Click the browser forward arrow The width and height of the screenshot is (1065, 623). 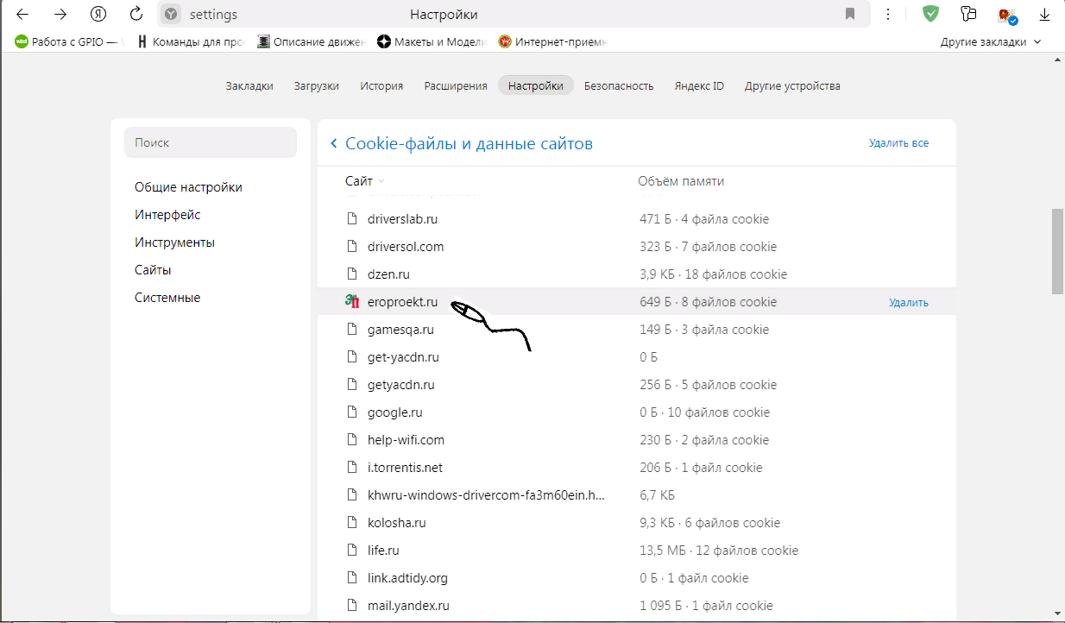pyautogui.click(x=60, y=14)
